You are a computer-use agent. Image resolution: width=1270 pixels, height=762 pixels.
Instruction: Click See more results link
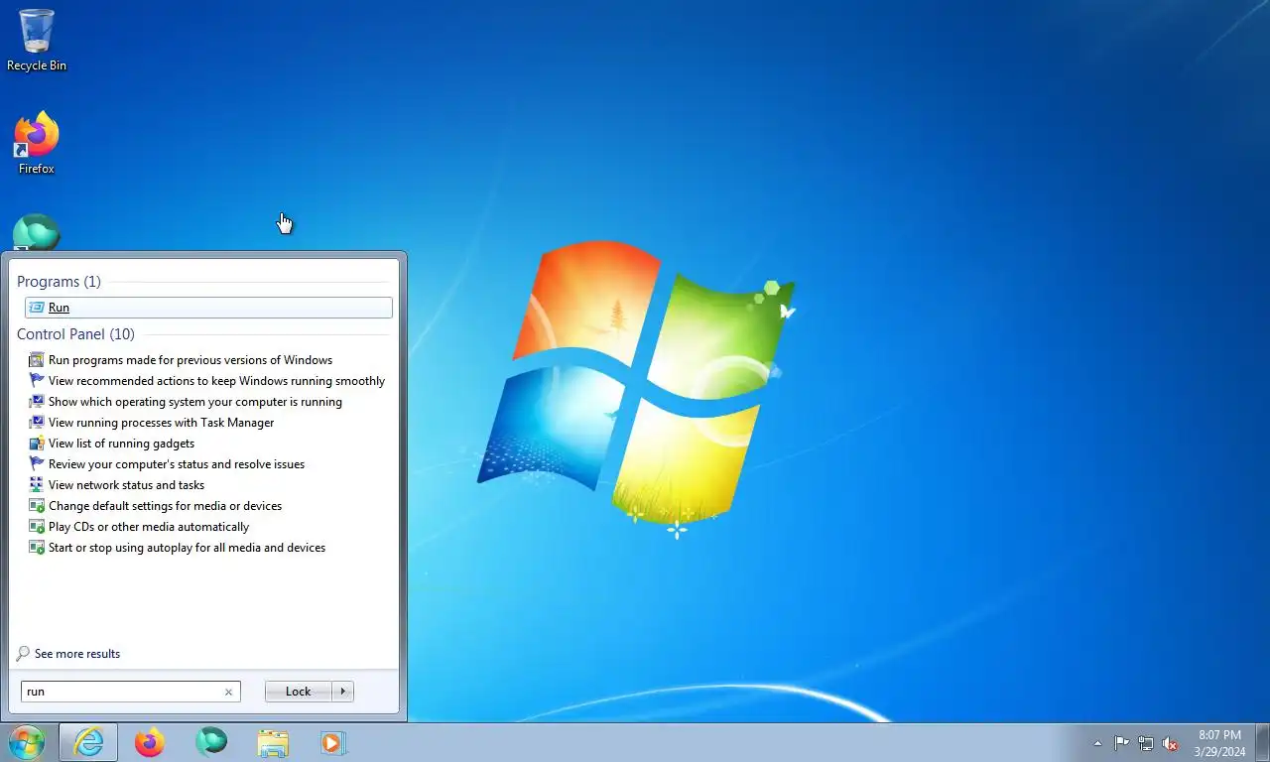pos(77,654)
